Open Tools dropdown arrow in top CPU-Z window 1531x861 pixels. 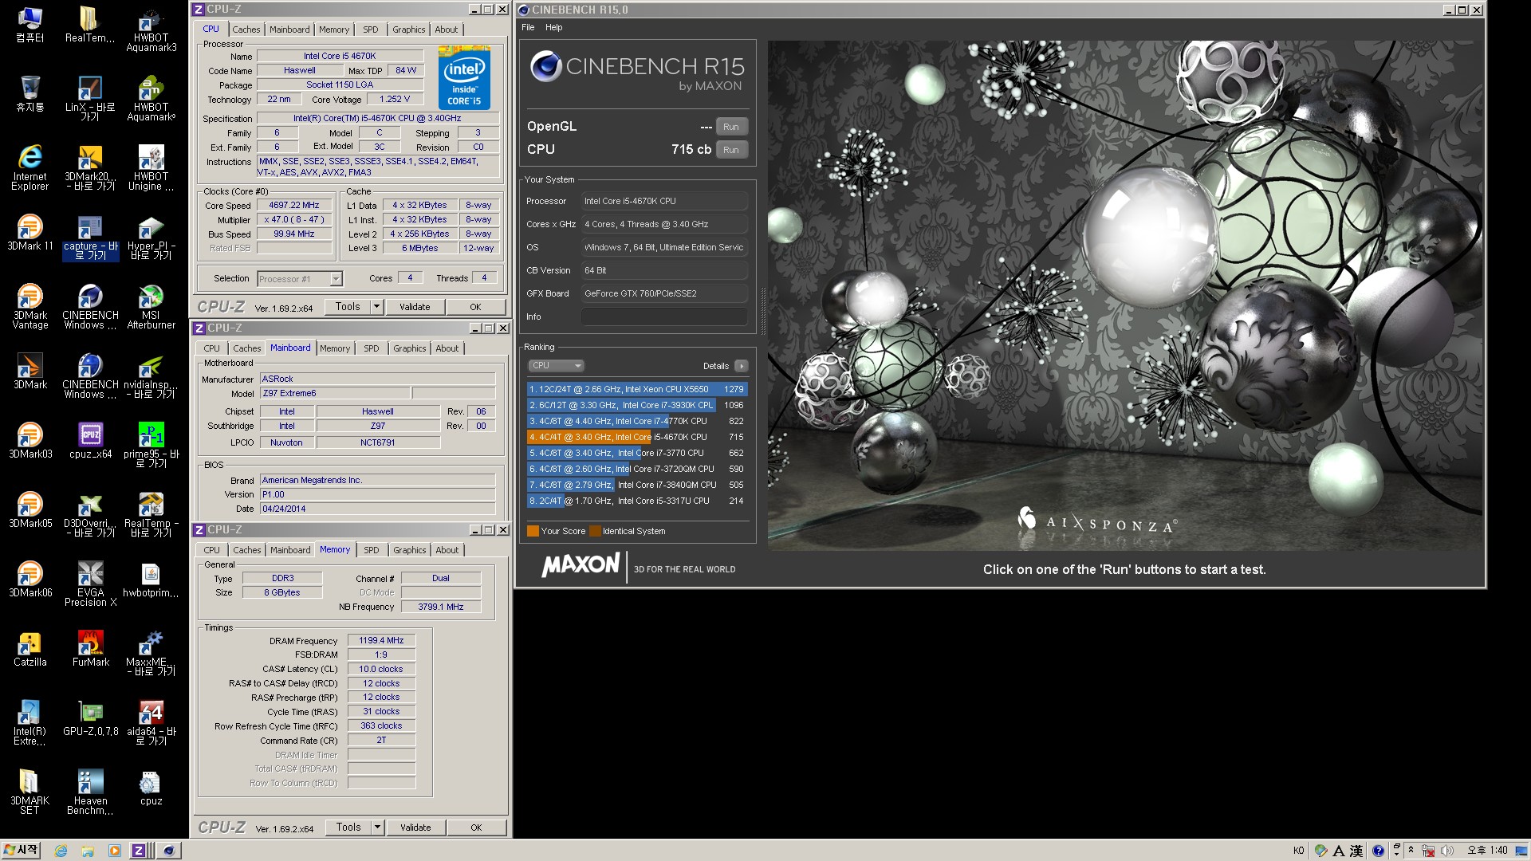(376, 307)
